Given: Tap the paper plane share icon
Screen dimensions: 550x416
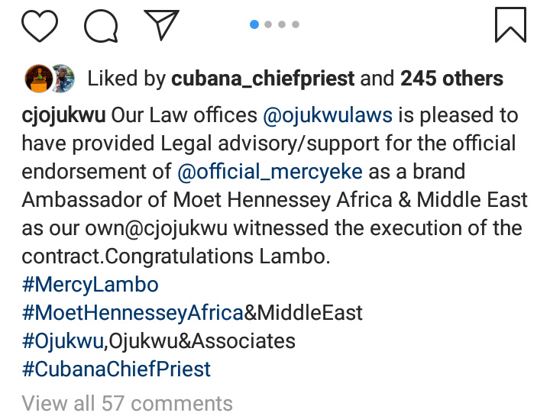Looking at the screenshot, I should coord(161,24).
